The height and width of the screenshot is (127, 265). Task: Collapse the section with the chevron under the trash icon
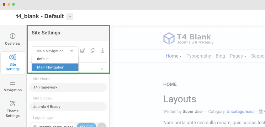102,69
